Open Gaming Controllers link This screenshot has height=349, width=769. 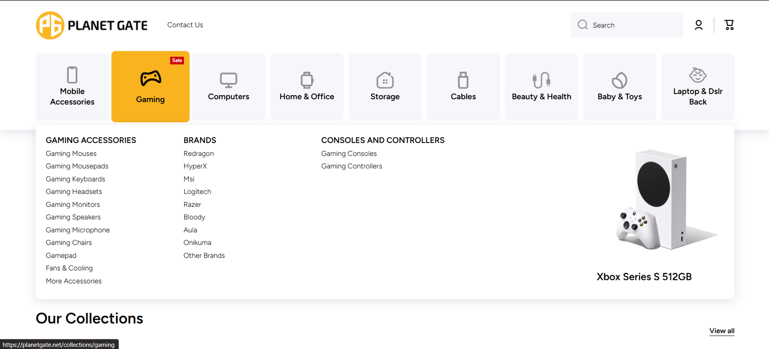(x=352, y=166)
